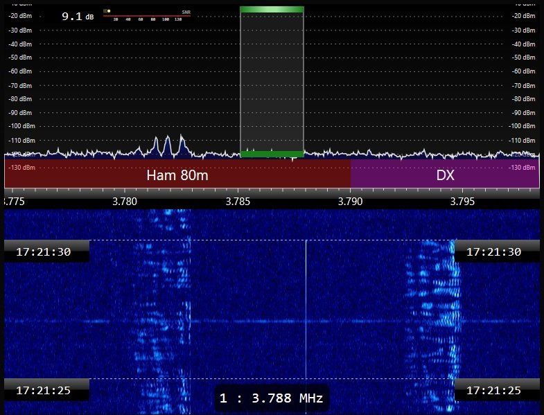Click the right -30 dBm scale label
Image resolution: width=544 pixels, height=415 pixels.
[x=523, y=30]
